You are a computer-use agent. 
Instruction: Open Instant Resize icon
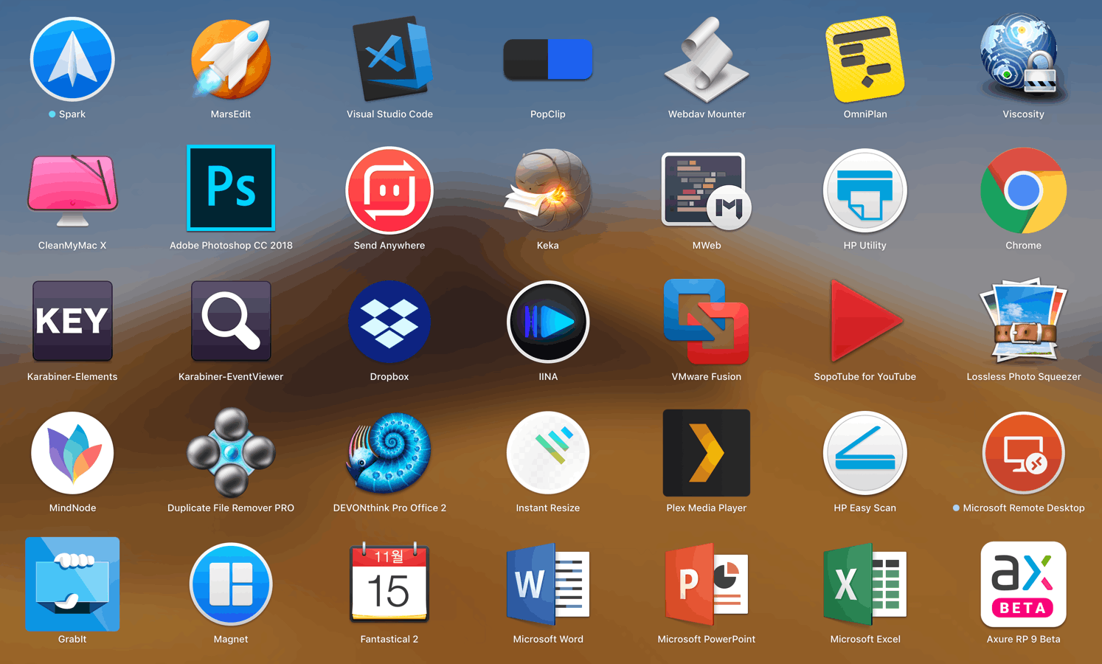[548, 452]
